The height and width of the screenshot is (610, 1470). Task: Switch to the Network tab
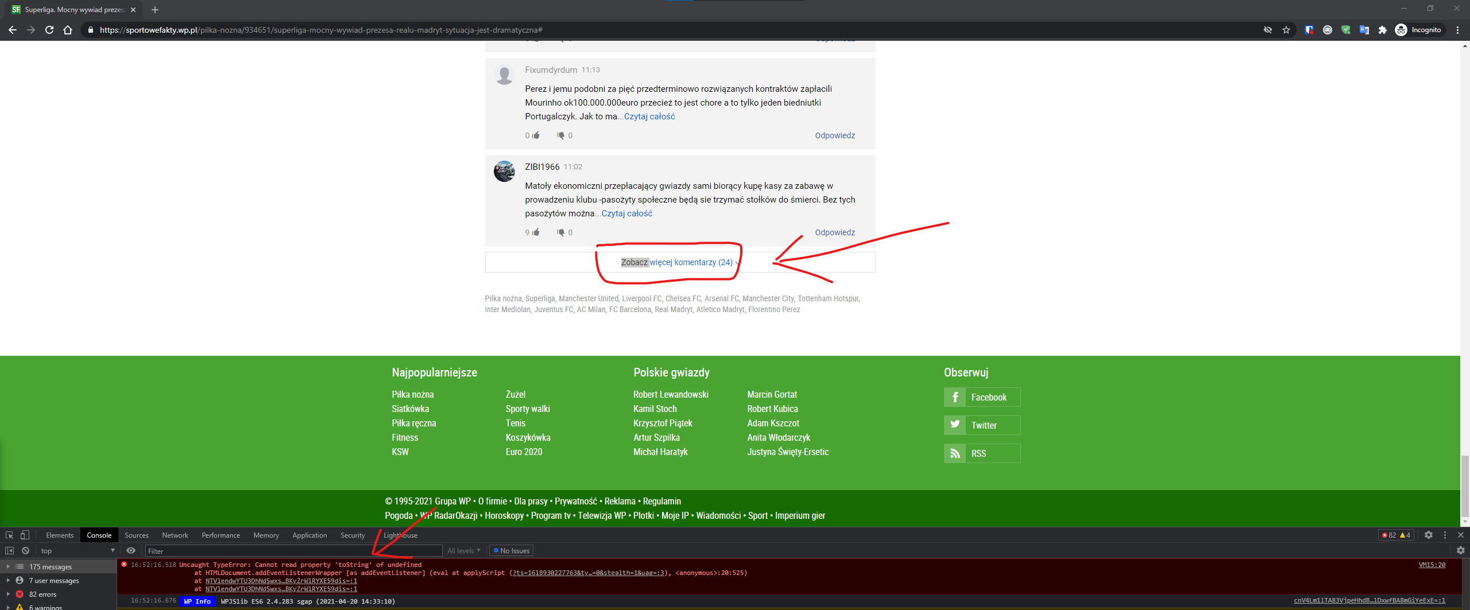coord(175,535)
